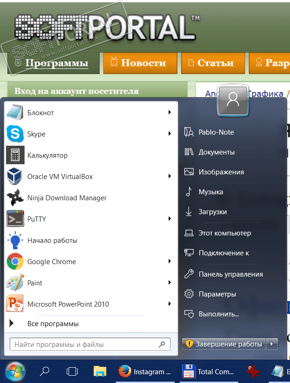Open the Калькулятор calculator icon
Screen dimensions: 290x383
pos(15,155)
